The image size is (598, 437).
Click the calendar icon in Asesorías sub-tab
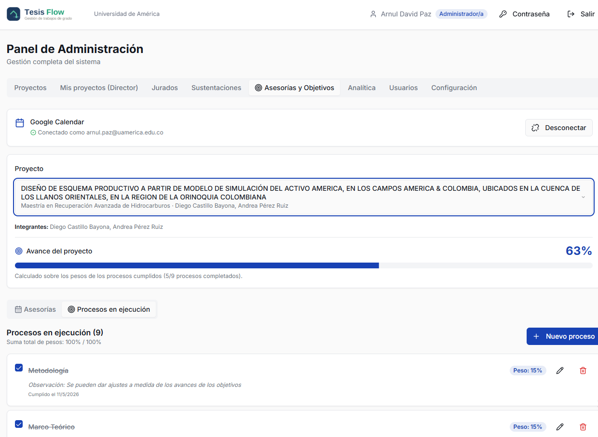pyautogui.click(x=18, y=309)
